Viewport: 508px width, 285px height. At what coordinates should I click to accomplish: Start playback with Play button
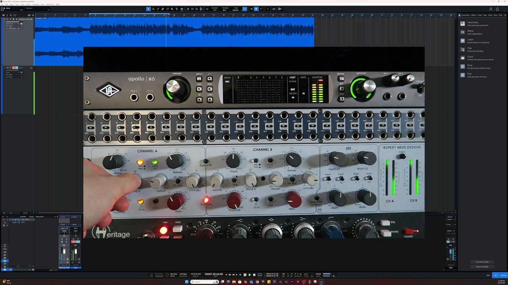point(250,275)
